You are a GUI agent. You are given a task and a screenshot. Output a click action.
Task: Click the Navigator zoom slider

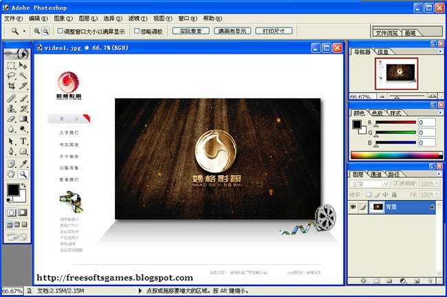tap(407, 96)
